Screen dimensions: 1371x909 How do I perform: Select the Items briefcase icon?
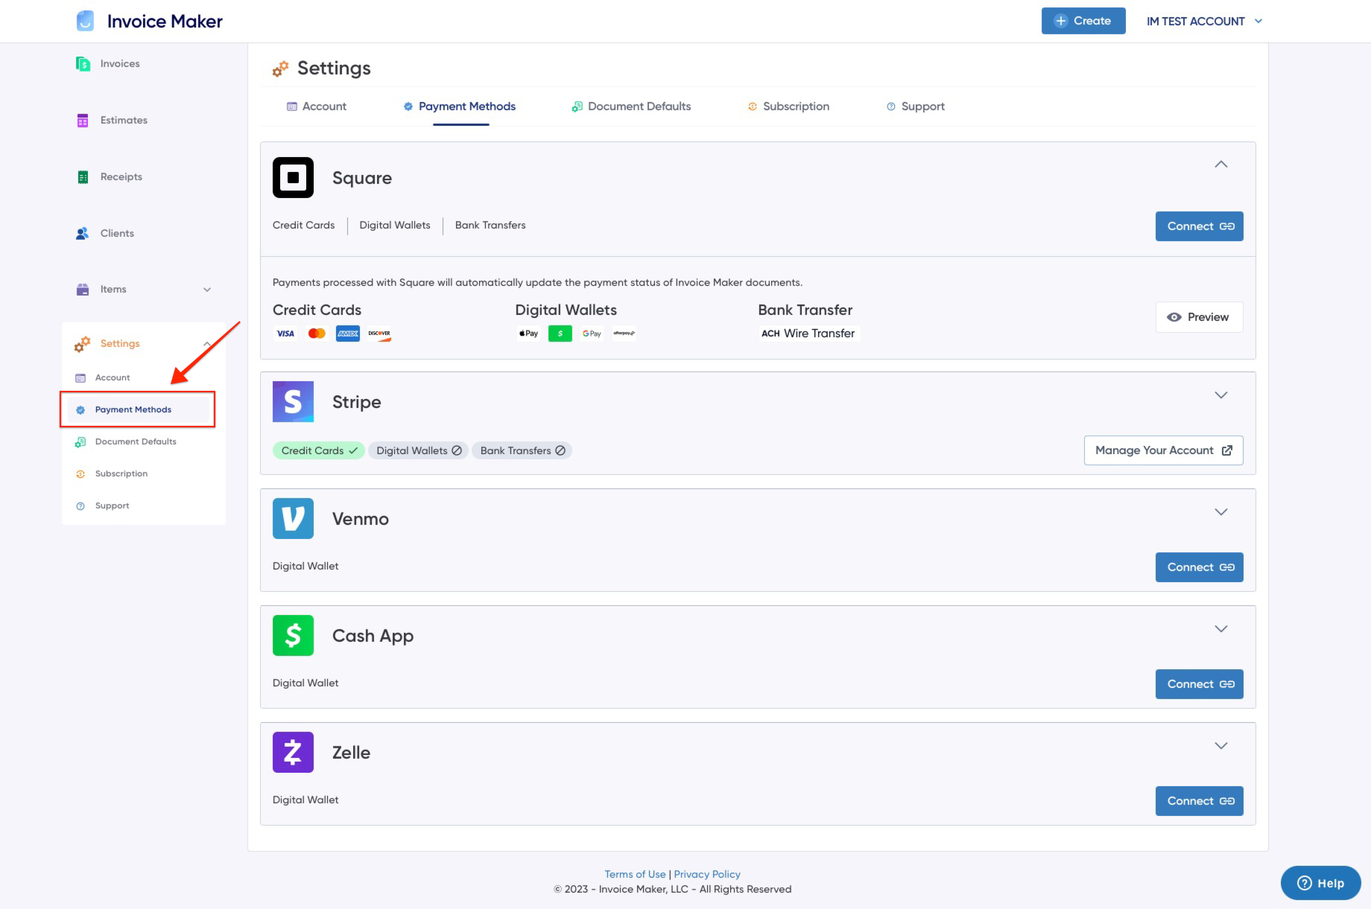click(x=83, y=290)
